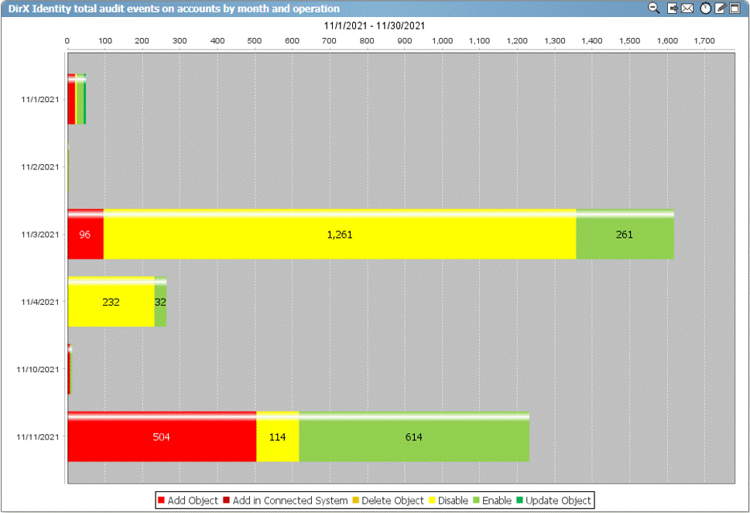The height and width of the screenshot is (513, 750).
Task: Click the yellow Disable legend swatch
Action: coord(432,501)
